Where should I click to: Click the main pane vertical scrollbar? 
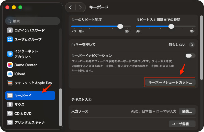click(201, 47)
